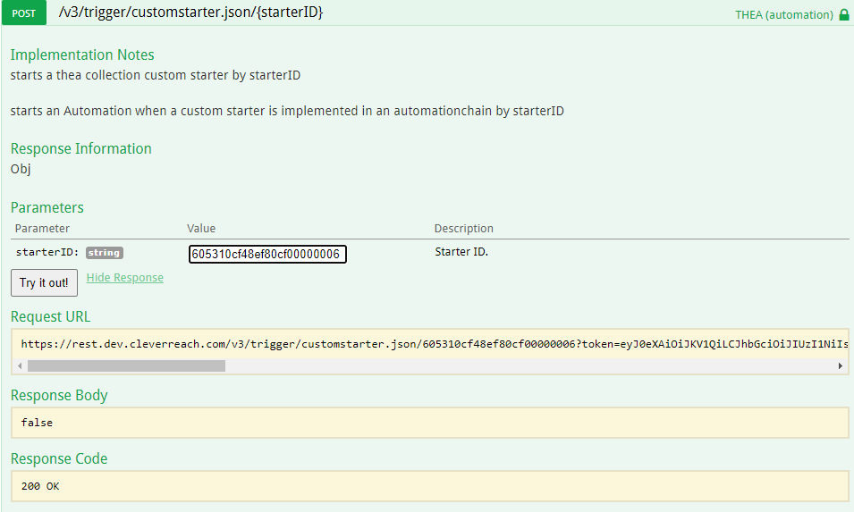
Task: Click the gray string type badge
Action: (x=104, y=253)
